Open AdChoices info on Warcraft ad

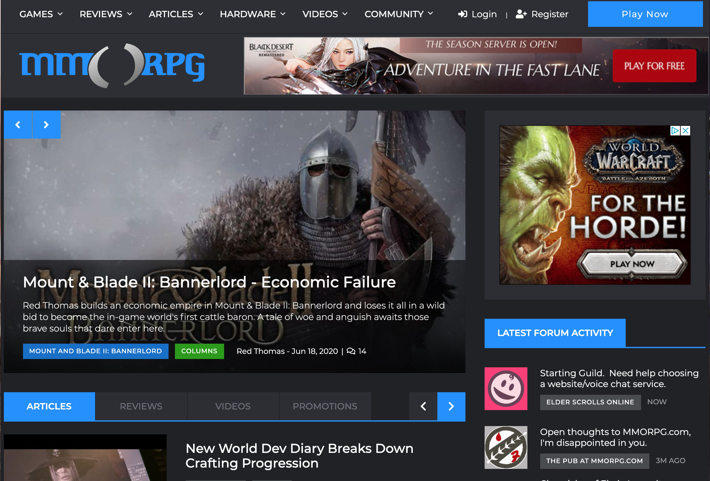(x=675, y=131)
